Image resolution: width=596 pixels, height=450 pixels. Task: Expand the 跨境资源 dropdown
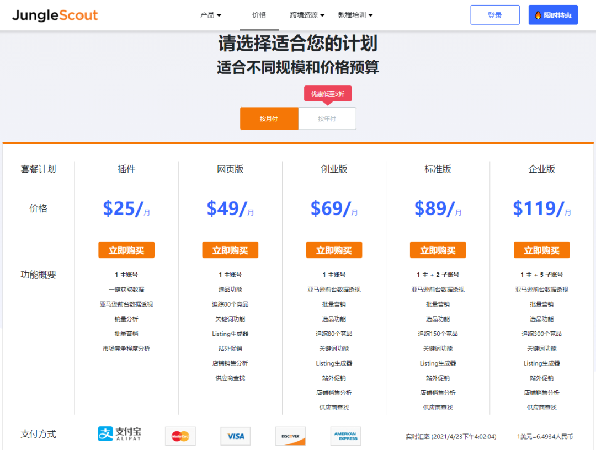pos(304,15)
